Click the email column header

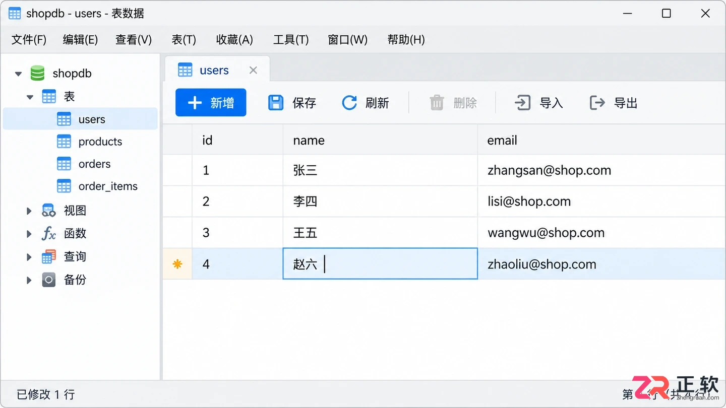pyautogui.click(x=601, y=140)
